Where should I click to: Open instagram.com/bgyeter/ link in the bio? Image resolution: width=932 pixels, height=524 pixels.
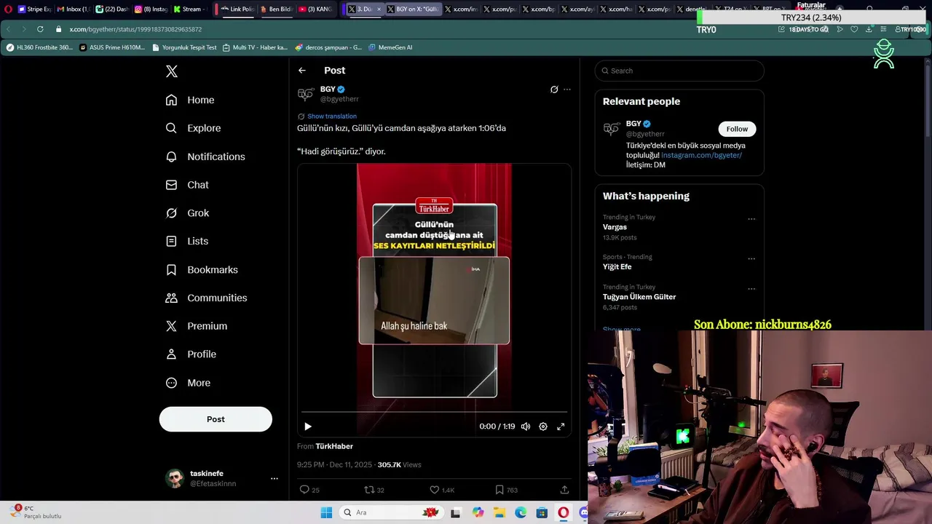tap(701, 155)
